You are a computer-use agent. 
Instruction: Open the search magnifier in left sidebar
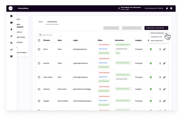[11, 43]
